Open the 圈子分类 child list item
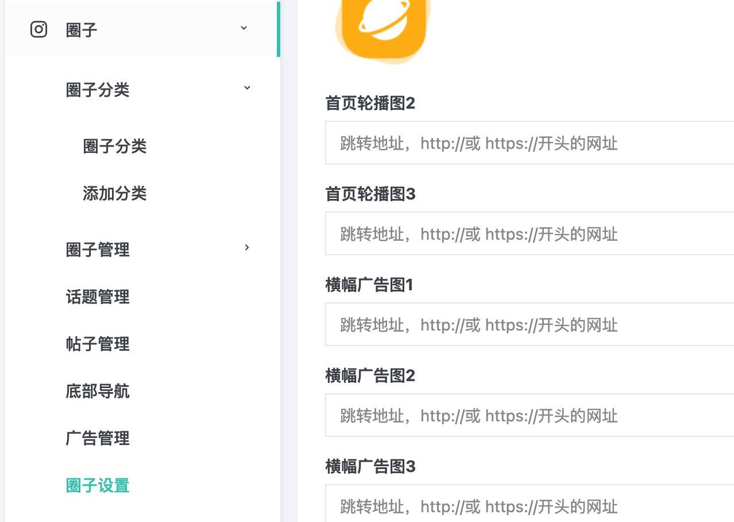The width and height of the screenshot is (734, 522). point(115,146)
